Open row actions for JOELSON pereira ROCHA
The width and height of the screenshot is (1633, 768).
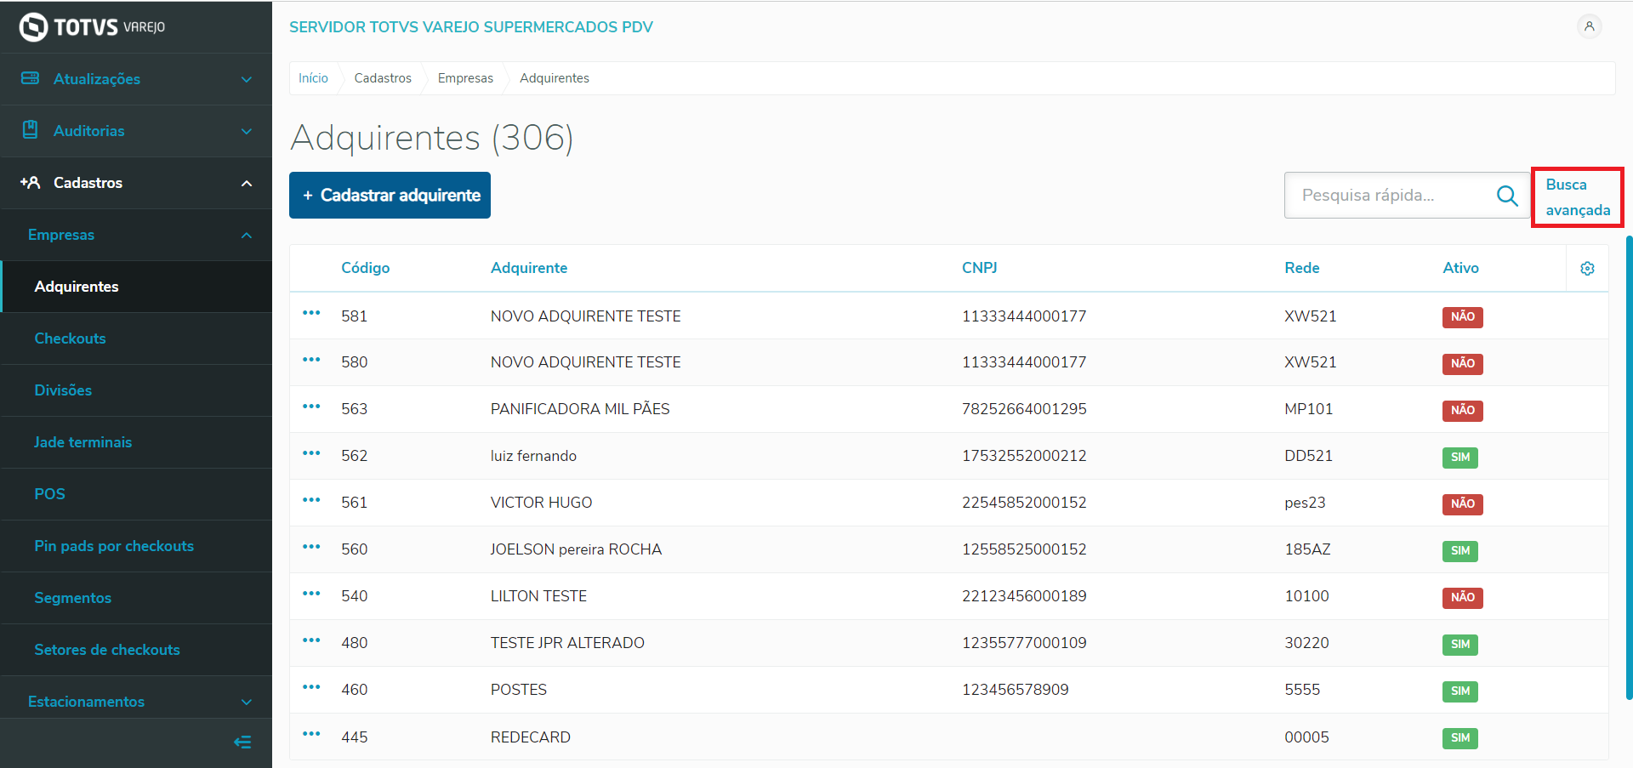click(311, 547)
